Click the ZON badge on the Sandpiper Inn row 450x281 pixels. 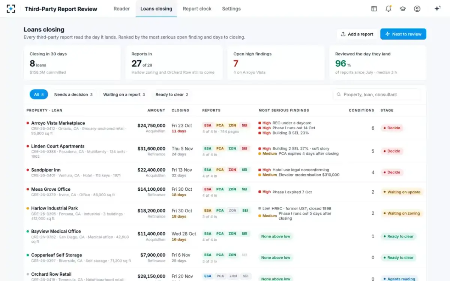232,170
